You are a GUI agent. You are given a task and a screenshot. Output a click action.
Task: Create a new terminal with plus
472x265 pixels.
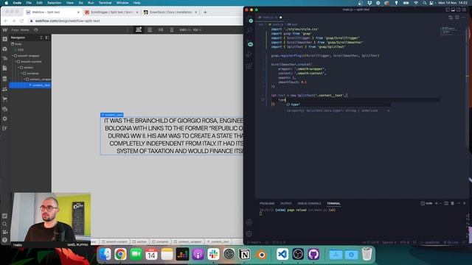436,203
